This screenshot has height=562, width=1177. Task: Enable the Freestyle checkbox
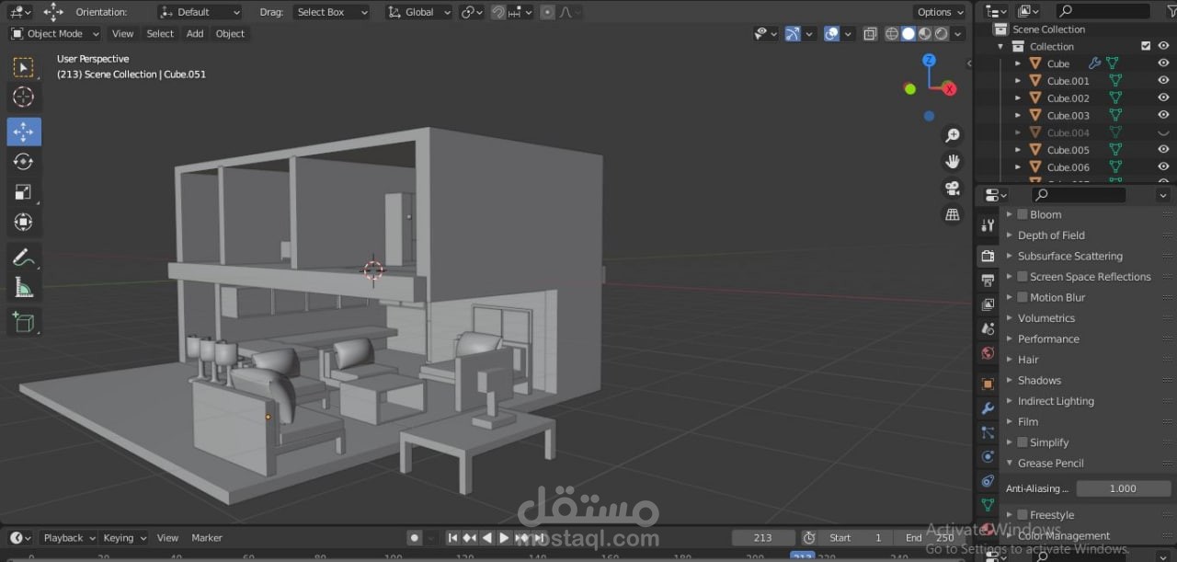click(1023, 515)
